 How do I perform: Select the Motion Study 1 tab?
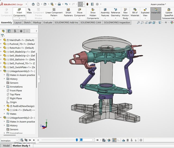point(21,146)
